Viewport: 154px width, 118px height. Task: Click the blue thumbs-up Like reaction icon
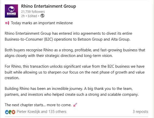pos(7,112)
